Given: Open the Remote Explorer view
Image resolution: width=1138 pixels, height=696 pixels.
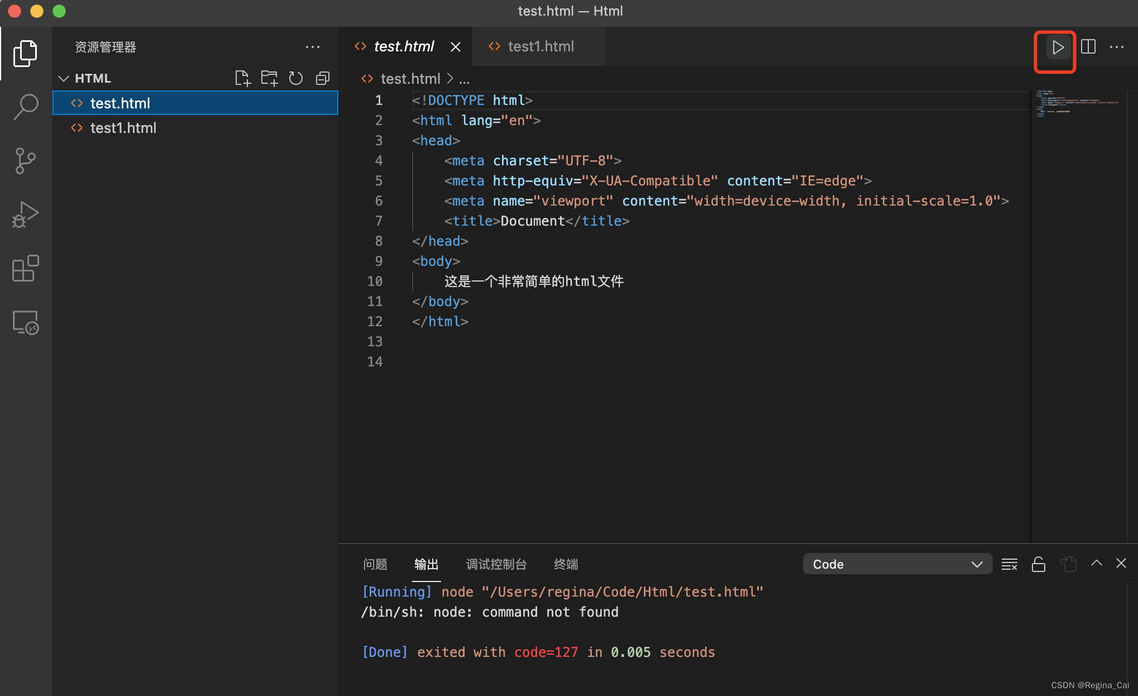Looking at the screenshot, I should pos(26,322).
